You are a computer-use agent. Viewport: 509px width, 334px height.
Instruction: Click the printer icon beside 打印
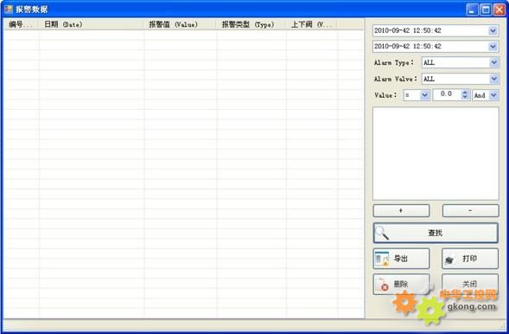[449, 260]
